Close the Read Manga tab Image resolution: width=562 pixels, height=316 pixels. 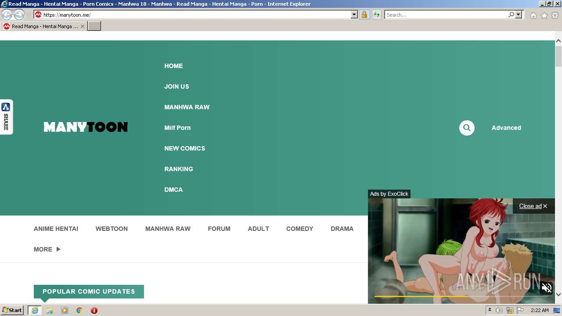83,26
